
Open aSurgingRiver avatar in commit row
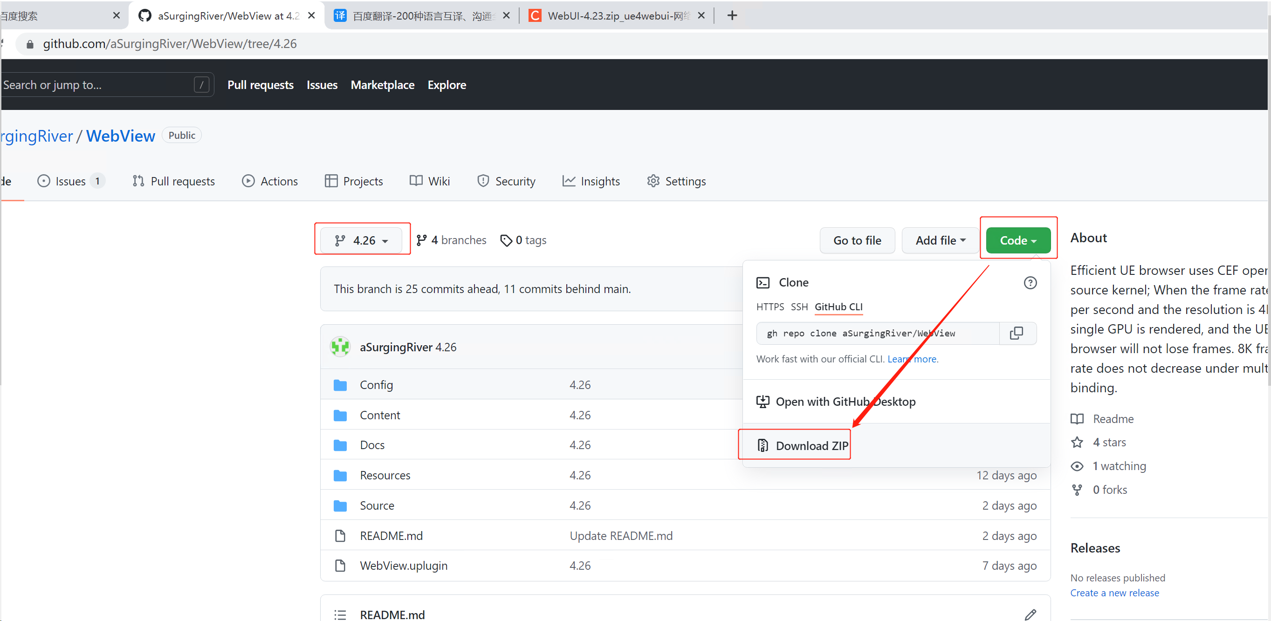[x=340, y=347]
